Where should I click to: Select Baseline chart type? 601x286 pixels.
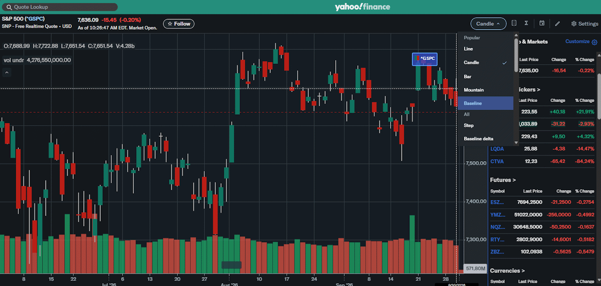point(485,103)
